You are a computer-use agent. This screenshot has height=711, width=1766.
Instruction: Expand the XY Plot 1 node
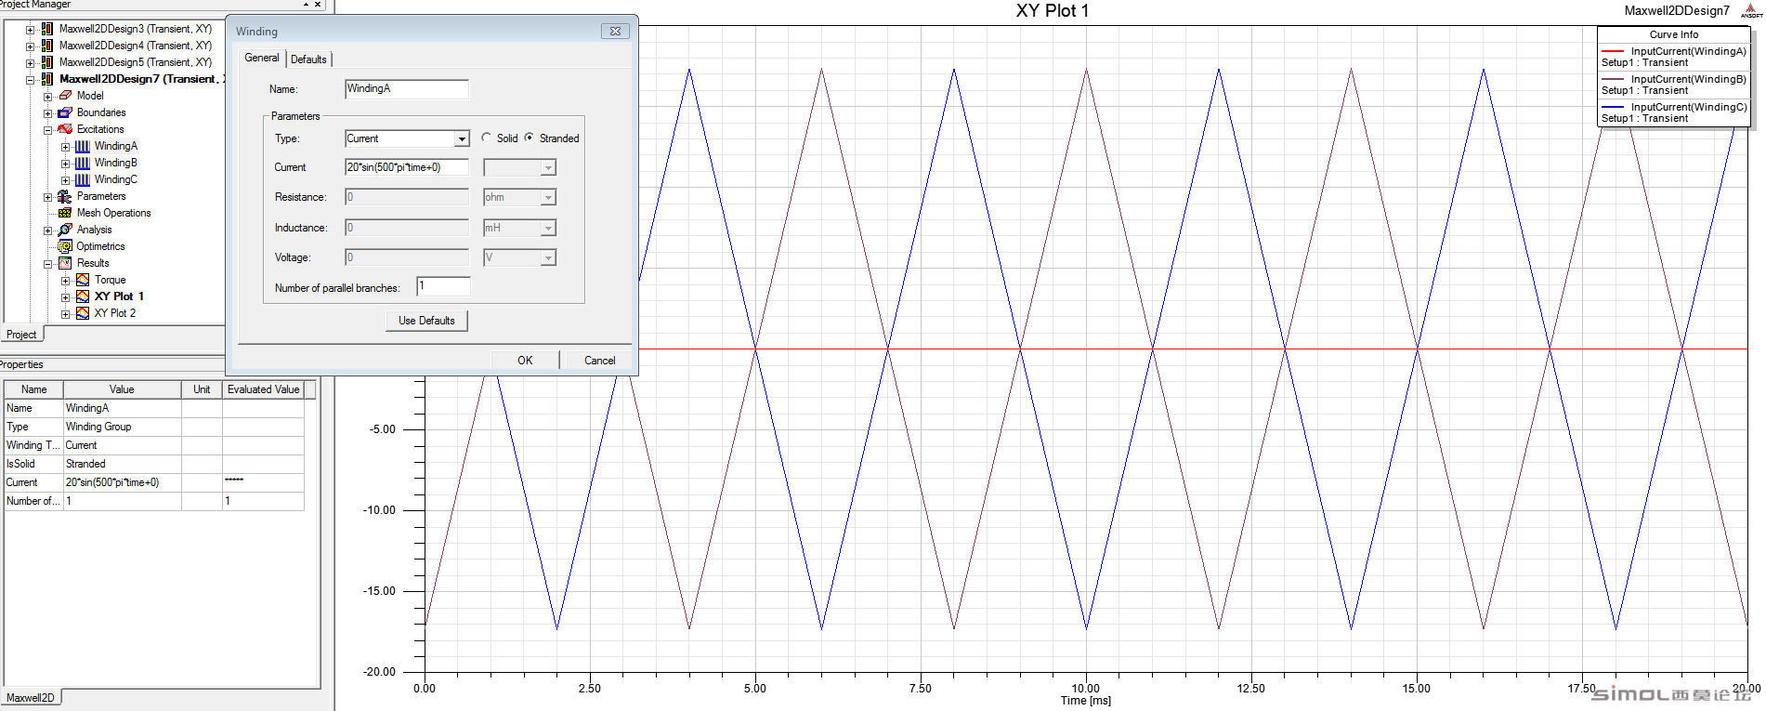65,297
